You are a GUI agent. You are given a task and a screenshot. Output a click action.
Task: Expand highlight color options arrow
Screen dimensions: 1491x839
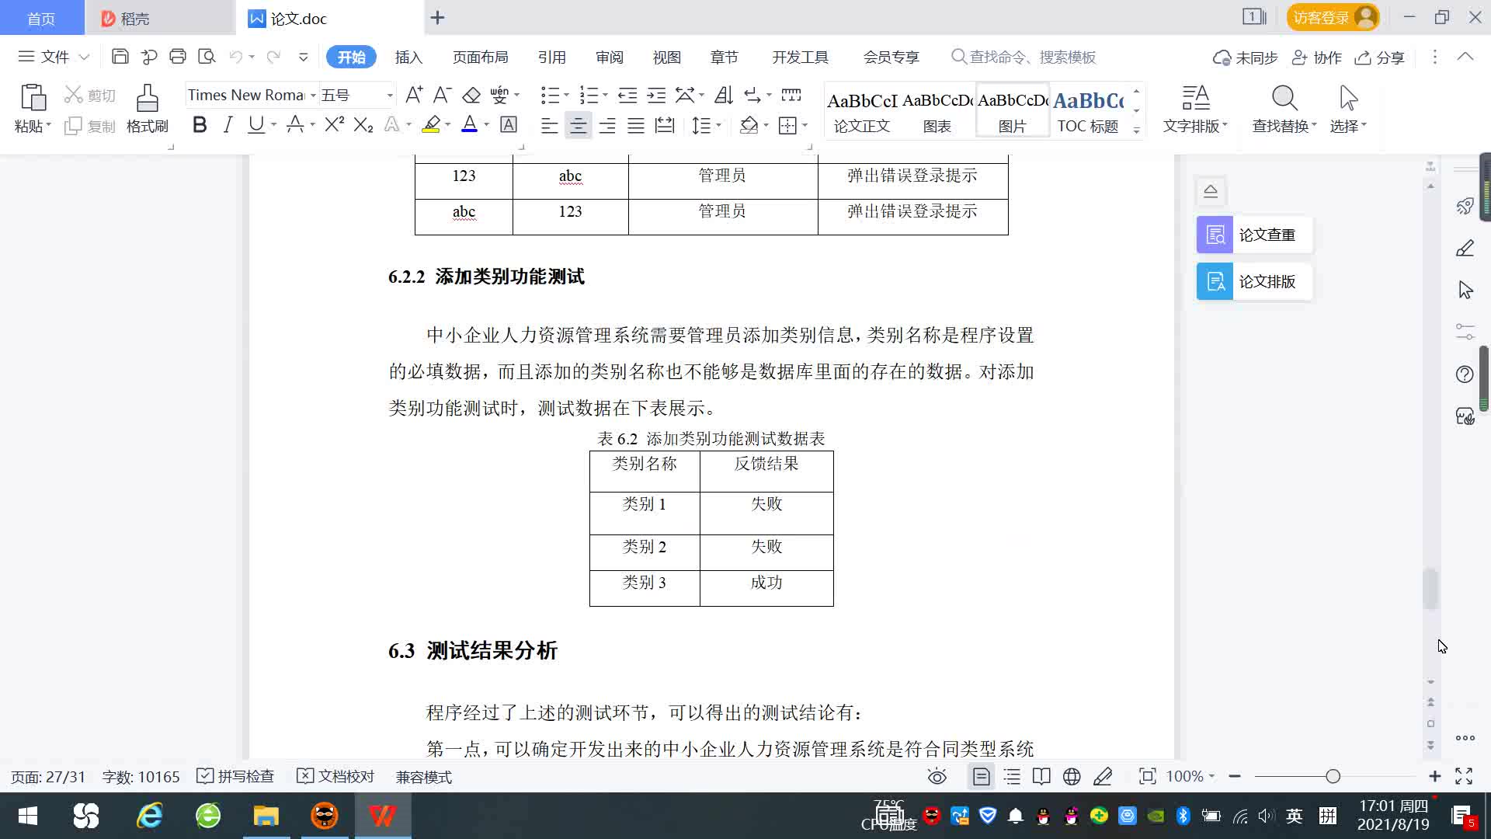[448, 124]
